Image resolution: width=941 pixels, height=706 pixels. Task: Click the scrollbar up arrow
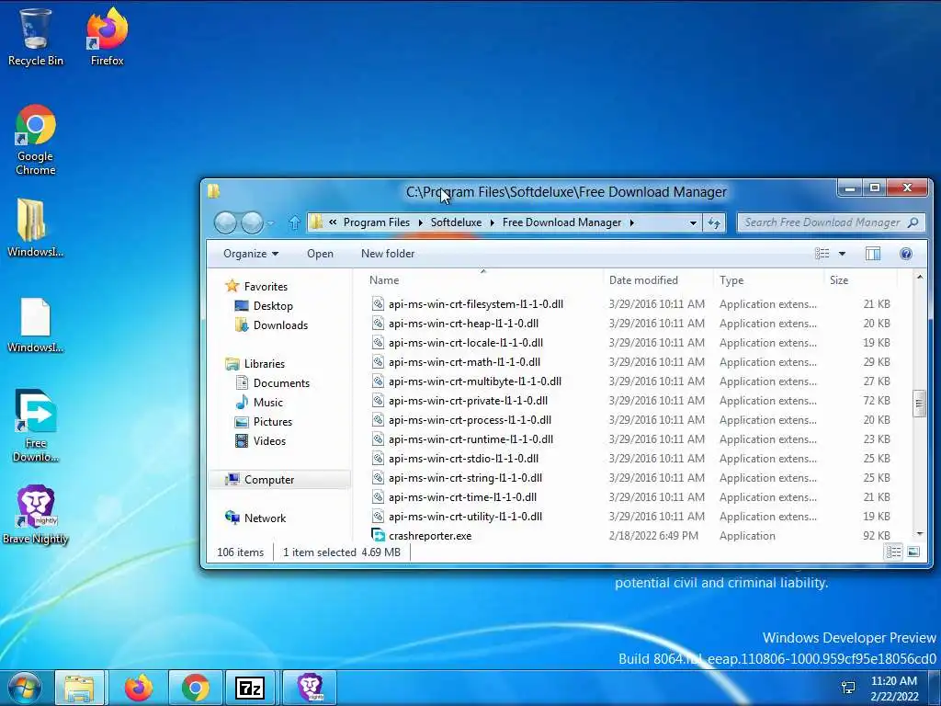pos(919,277)
